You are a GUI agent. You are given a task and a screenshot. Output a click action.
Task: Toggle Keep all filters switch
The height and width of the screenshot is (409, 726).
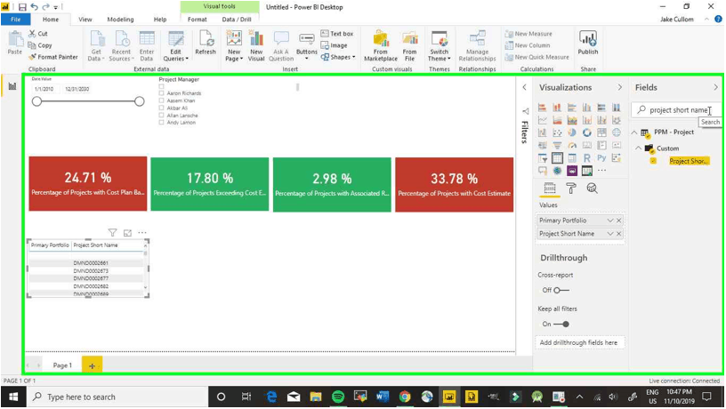(561, 324)
